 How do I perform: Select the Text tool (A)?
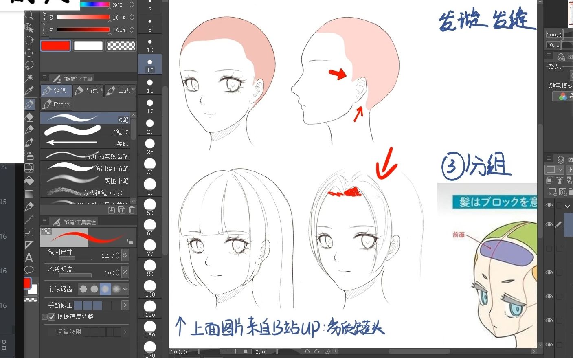(29, 257)
